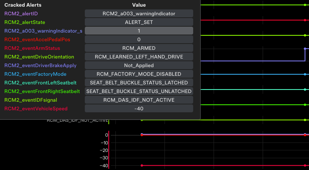Click the RCM2_alertID signal name
The image size is (309, 170).
point(21,14)
